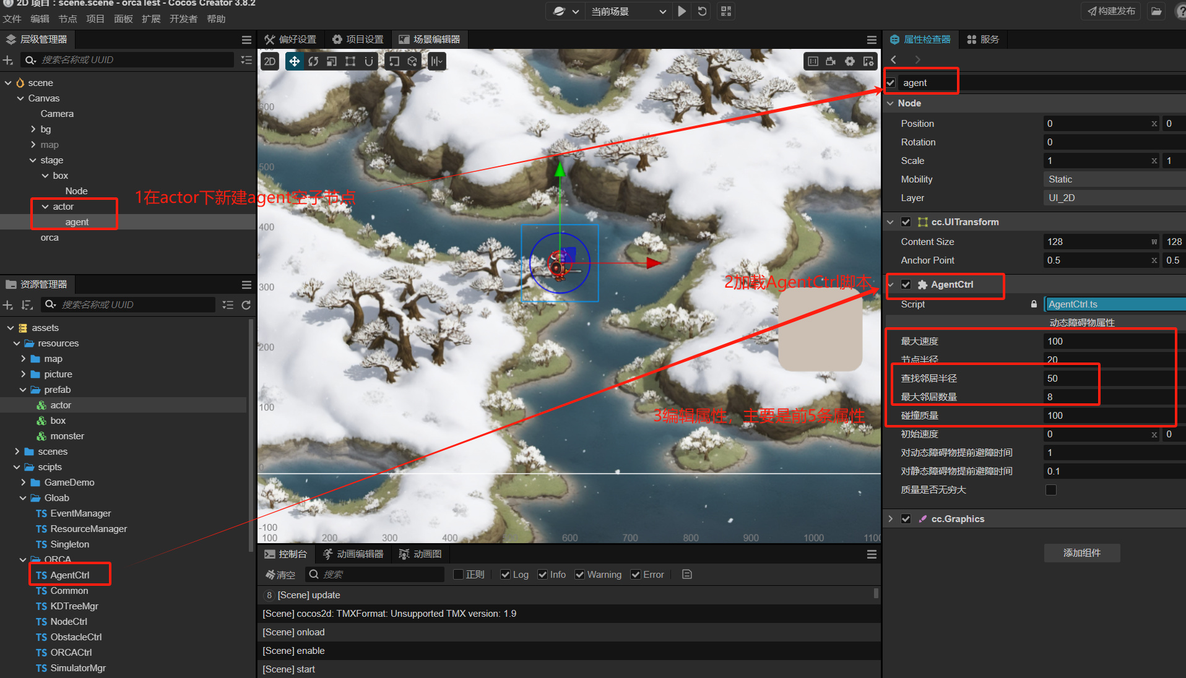Add a node with the hierarchy plus icon
1186x678 pixels.
coord(8,60)
